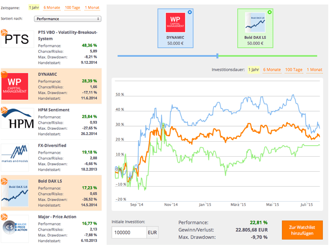Open the Bold DAX LS logo in list
Screen dimensions: 329x245
click(15, 193)
